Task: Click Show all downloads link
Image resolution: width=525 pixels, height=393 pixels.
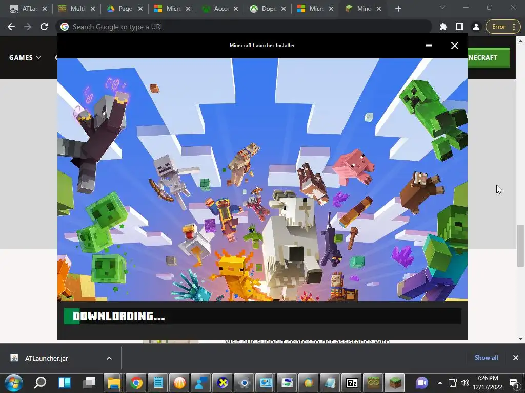Action: [486, 358]
